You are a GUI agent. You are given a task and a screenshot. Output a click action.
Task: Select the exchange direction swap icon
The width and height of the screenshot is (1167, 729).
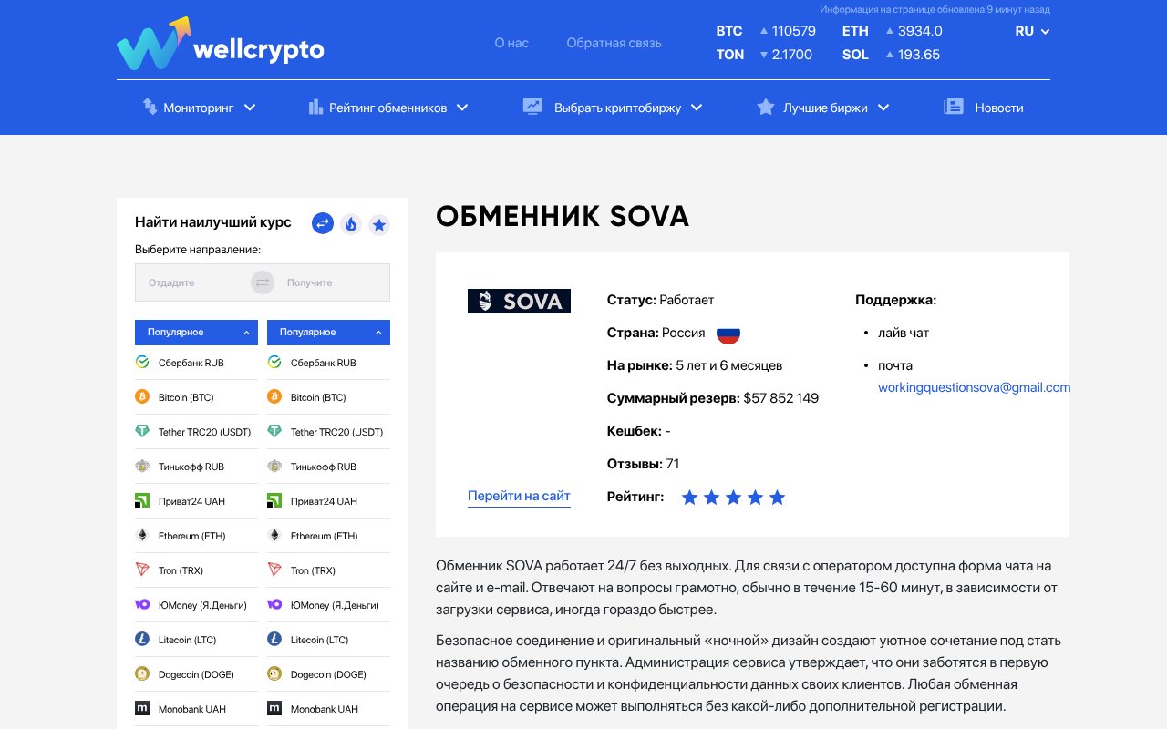pyautogui.click(x=322, y=223)
